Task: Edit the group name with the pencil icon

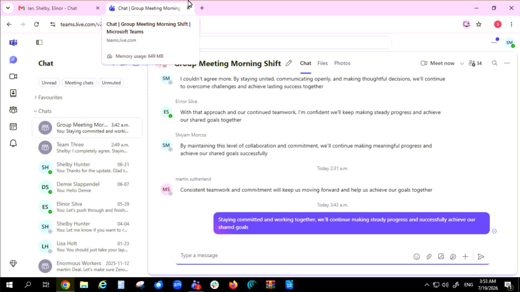Action: pos(289,63)
